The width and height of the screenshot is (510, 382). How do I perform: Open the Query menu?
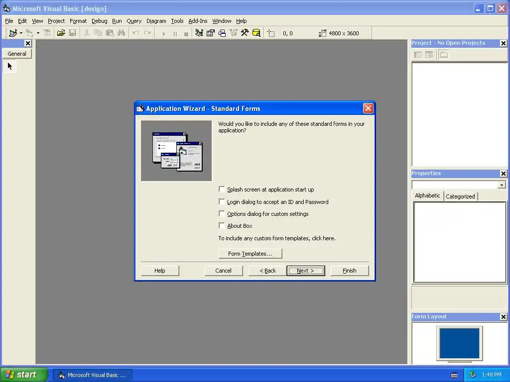134,21
